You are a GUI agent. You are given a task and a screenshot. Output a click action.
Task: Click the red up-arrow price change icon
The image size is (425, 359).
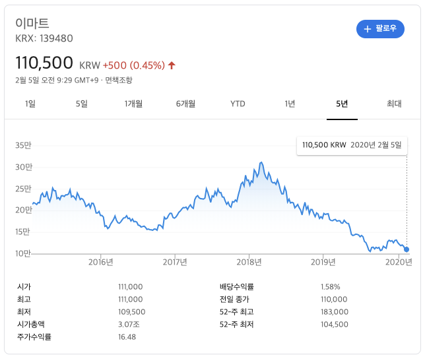tap(172, 65)
